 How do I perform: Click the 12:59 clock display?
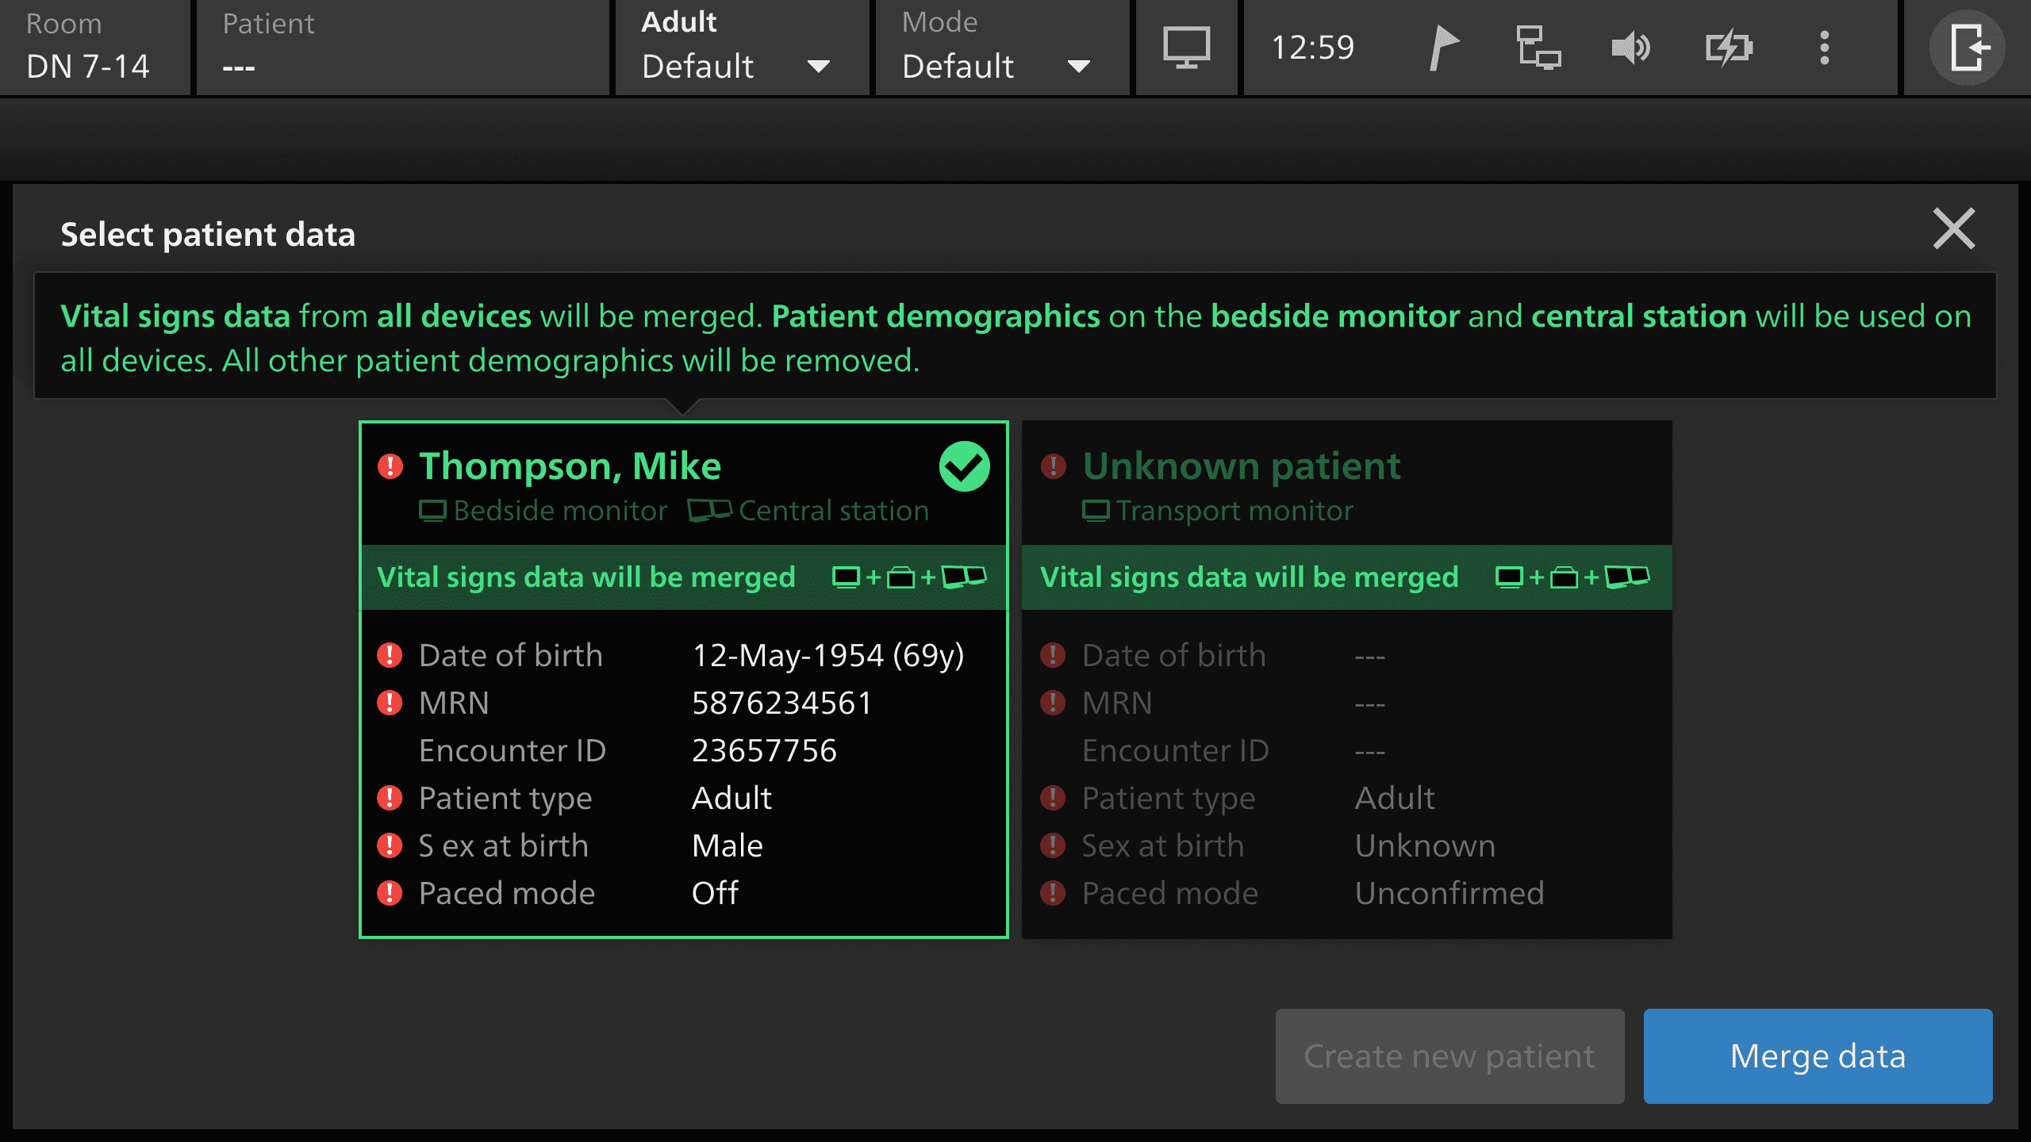click(1312, 48)
